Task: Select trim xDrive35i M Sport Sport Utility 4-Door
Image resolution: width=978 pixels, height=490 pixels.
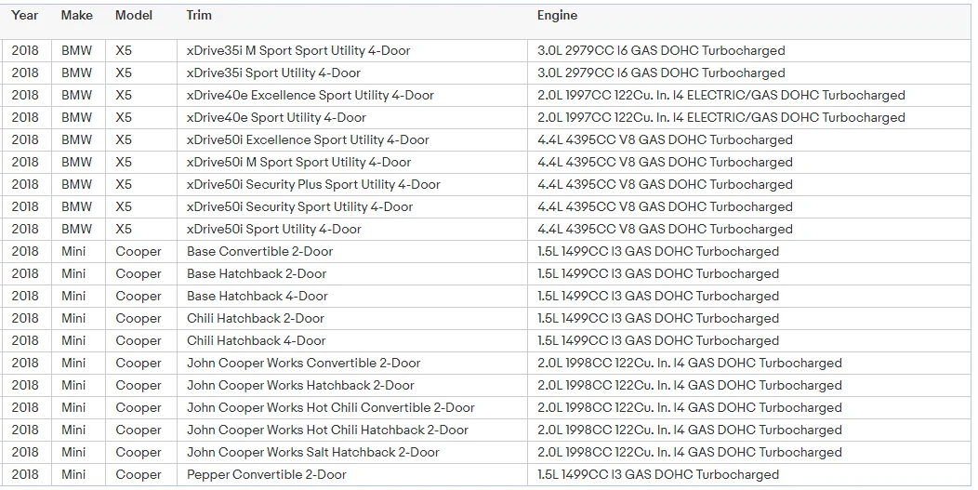Action: [x=298, y=50]
